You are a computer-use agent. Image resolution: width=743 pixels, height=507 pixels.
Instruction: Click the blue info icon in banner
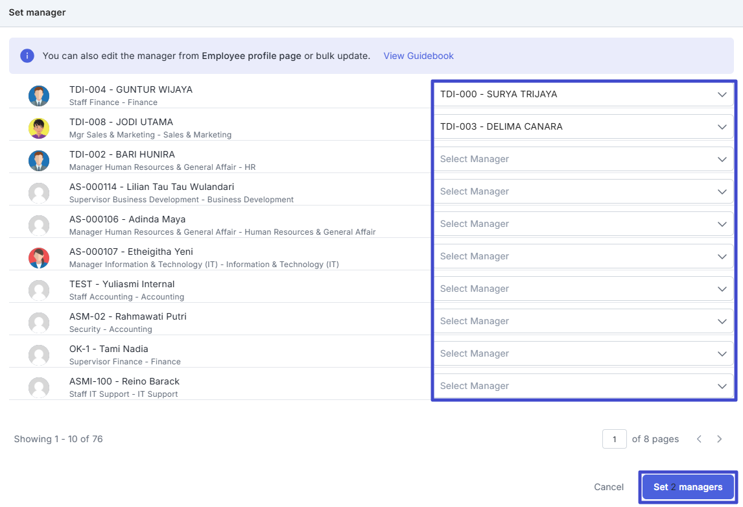pos(27,56)
